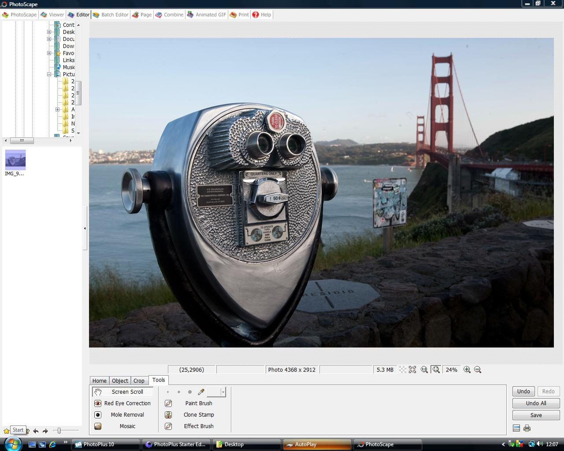Click the Redo button

(549, 391)
